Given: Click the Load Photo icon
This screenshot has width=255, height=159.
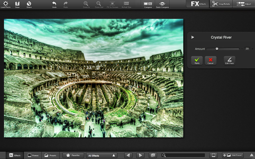Looking at the screenshot, I should pyautogui.click(x=6, y=4).
